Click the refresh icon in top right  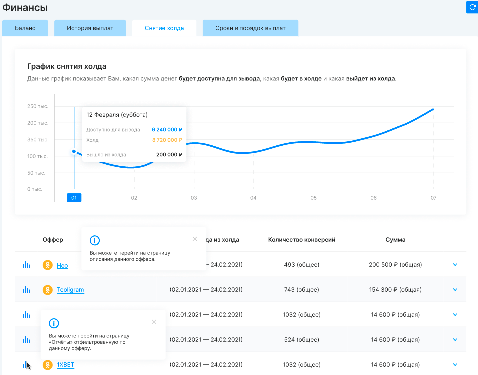point(472,7)
